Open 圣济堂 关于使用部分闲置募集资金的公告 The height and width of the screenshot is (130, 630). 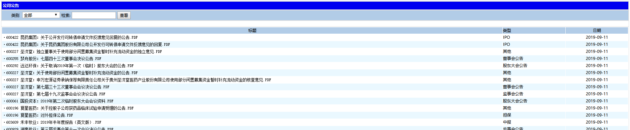point(72,73)
